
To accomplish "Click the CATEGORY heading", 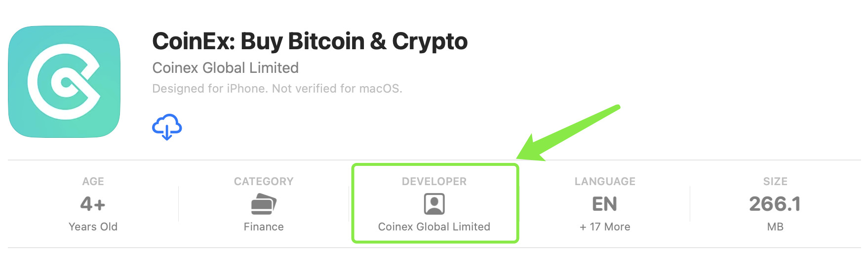I will click(264, 182).
